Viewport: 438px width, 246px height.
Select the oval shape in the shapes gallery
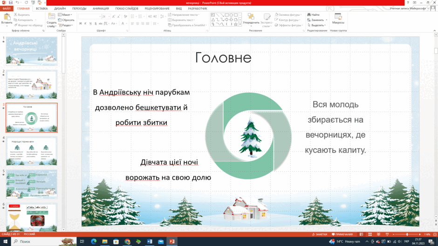coord(231,15)
